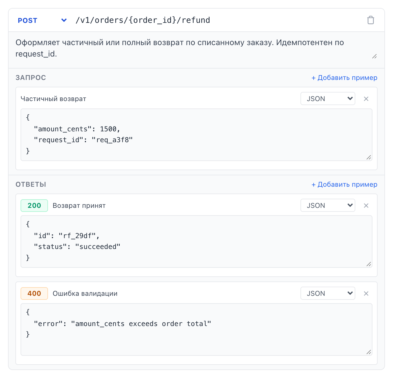Remove the 'Частичный возврат' request example
393x378 pixels.
pos(366,99)
